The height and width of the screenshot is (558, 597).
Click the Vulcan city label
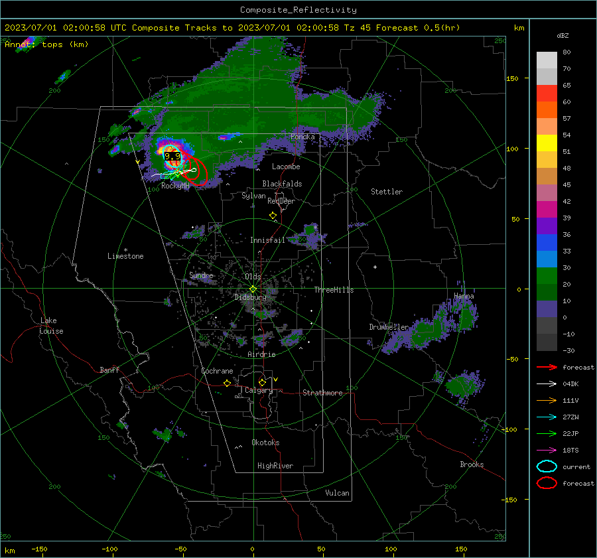[x=337, y=493]
